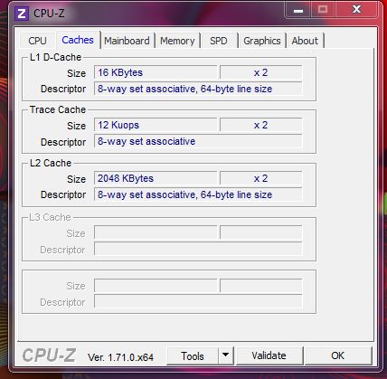This screenshot has height=379, width=387.
Task: Switch to the SPD tab
Action: (x=219, y=41)
